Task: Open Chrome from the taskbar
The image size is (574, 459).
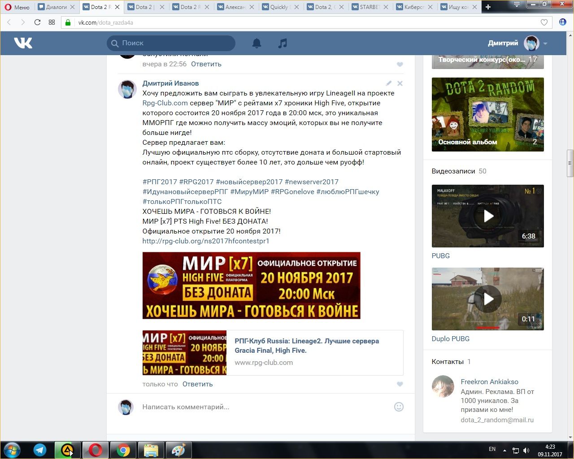Action: [123, 450]
